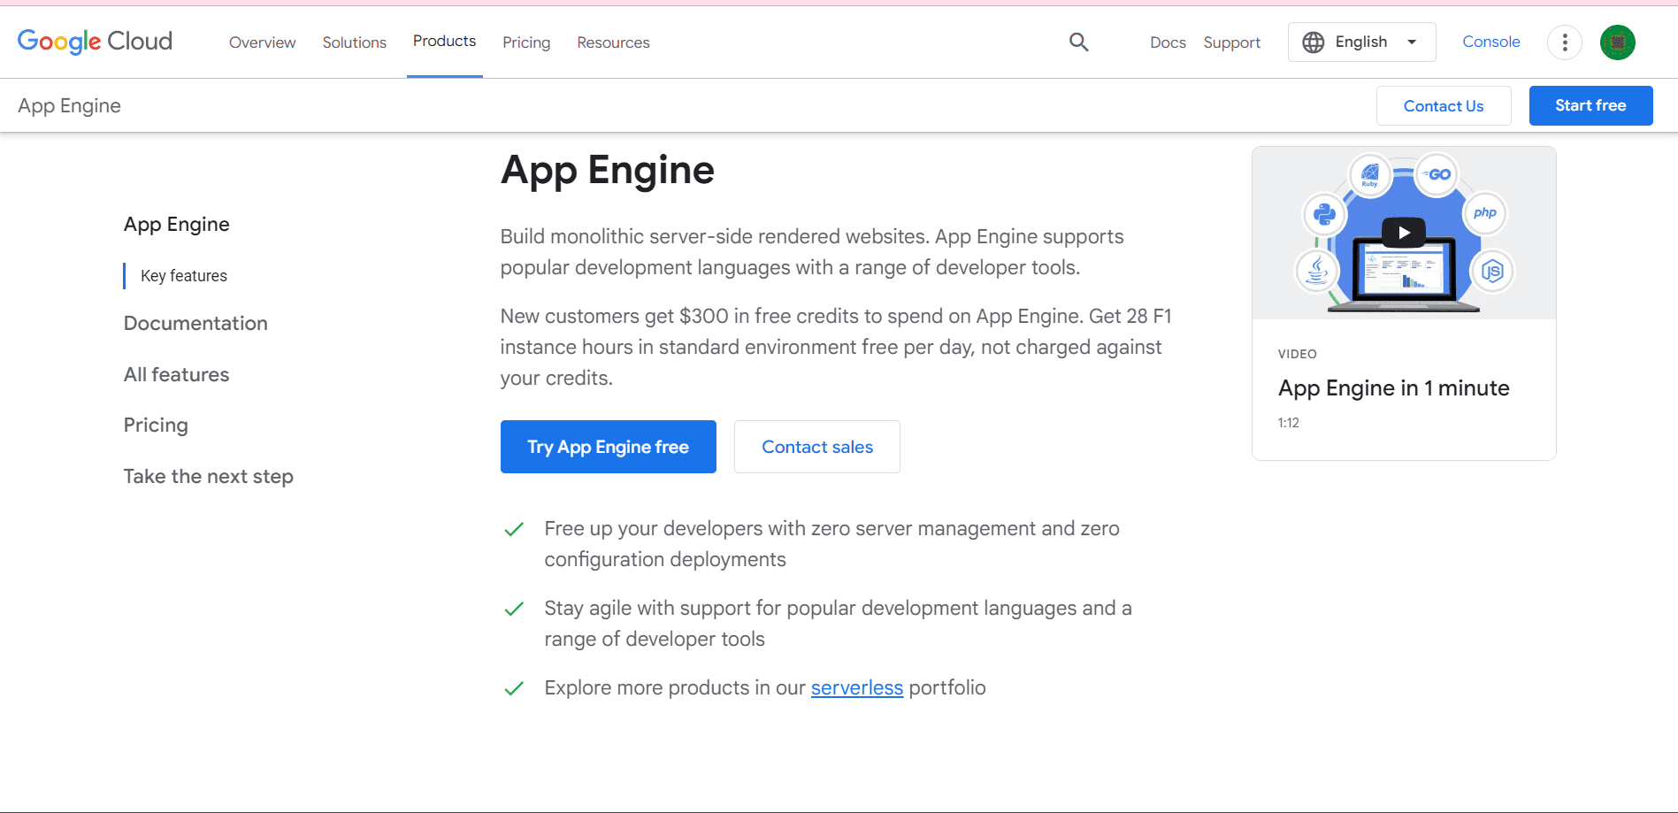The width and height of the screenshot is (1678, 813).
Task: Click the Python language icon in thumbnail
Action: point(1324,214)
